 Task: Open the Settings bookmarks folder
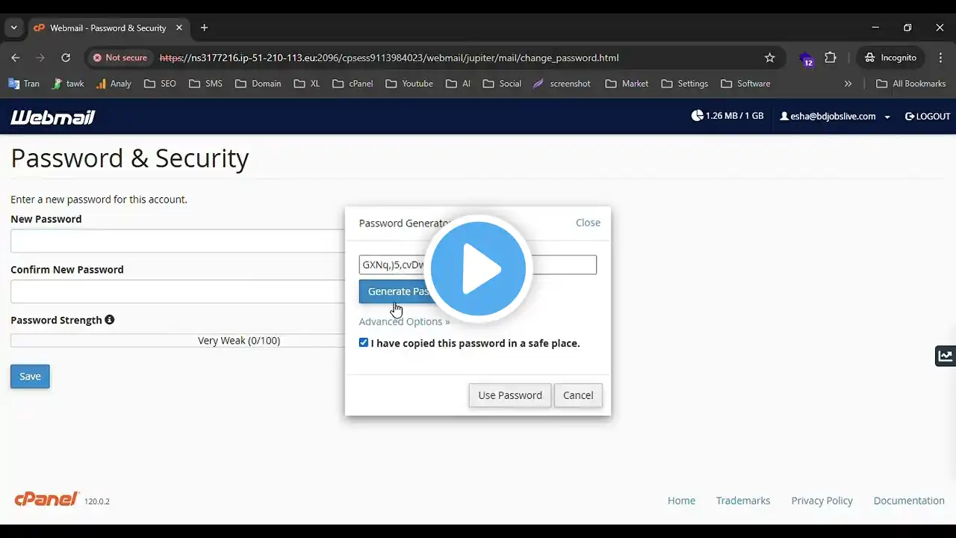(x=685, y=84)
